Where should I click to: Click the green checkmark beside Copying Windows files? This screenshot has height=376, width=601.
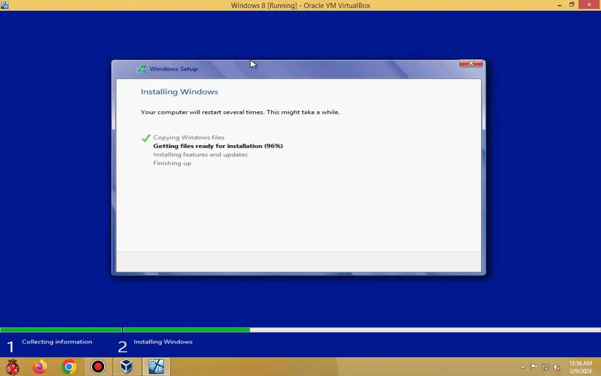click(x=146, y=138)
